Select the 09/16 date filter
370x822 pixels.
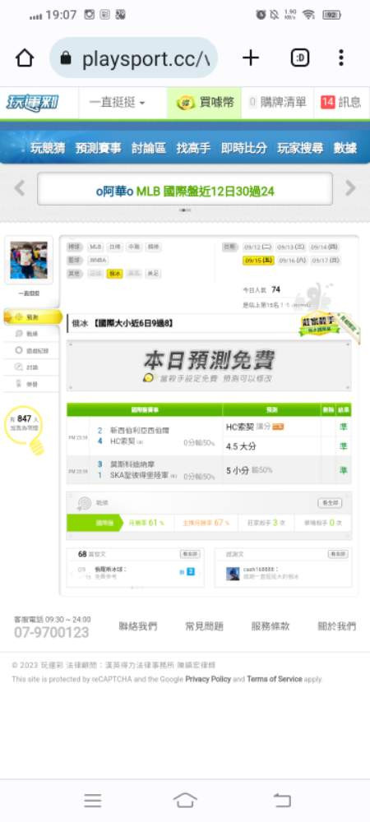[x=292, y=261]
